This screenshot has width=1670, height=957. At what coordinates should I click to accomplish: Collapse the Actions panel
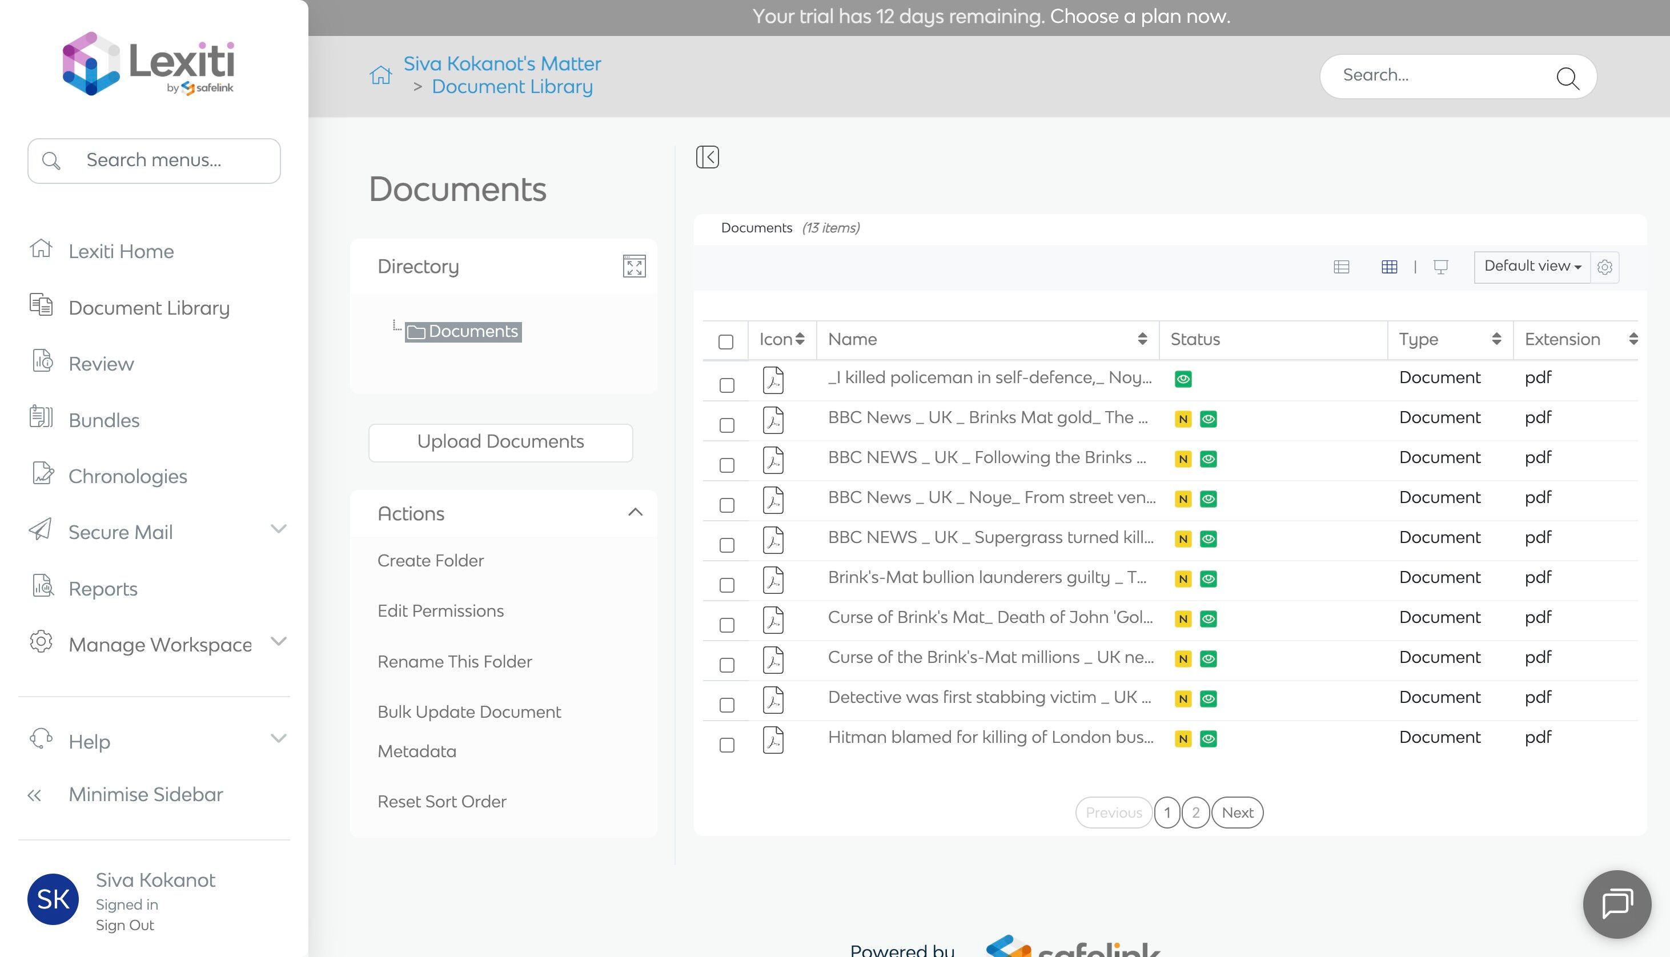click(x=635, y=513)
